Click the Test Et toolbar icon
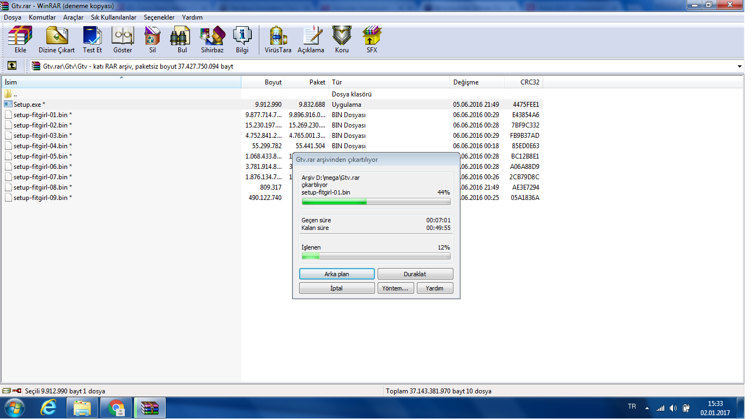The width and height of the screenshot is (752, 419). tap(92, 40)
